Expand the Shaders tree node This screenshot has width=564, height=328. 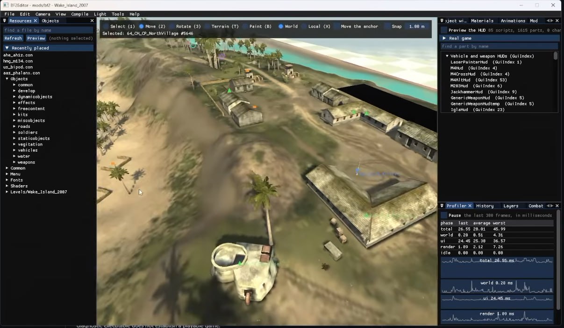click(x=7, y=186)
